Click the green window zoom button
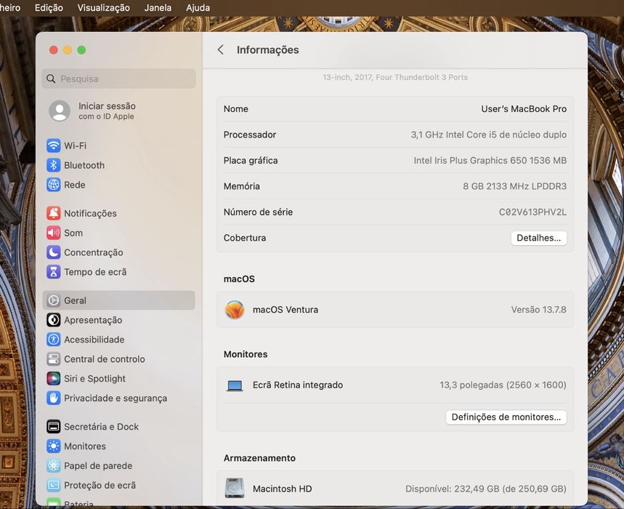624x509 pixels. (x=81, y=49)
